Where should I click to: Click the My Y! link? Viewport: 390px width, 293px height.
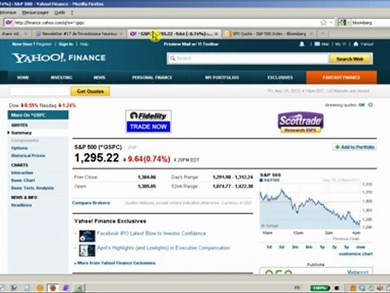[x=340, y=44]
